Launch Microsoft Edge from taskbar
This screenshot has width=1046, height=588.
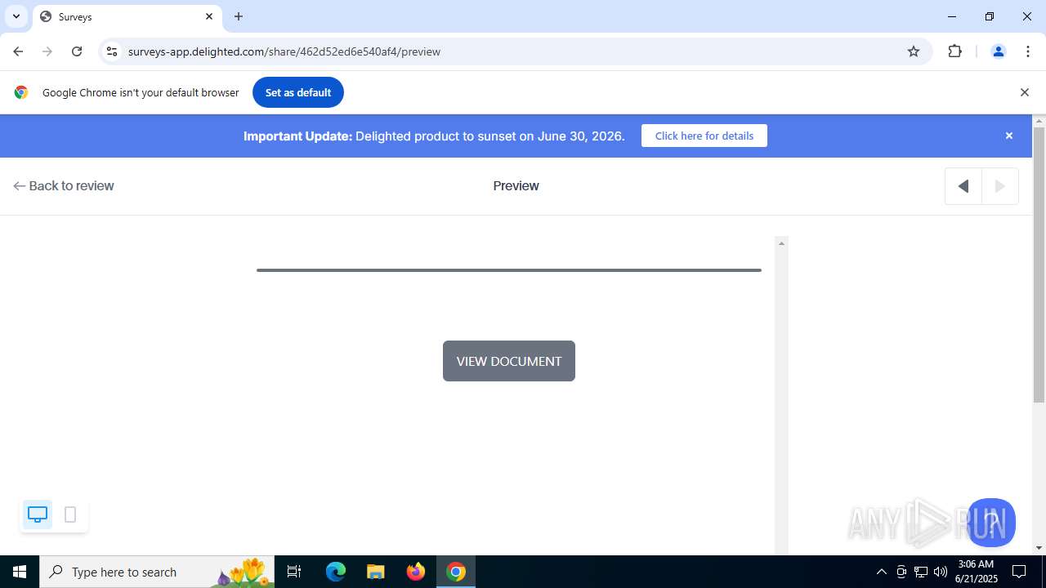[336, 572]
